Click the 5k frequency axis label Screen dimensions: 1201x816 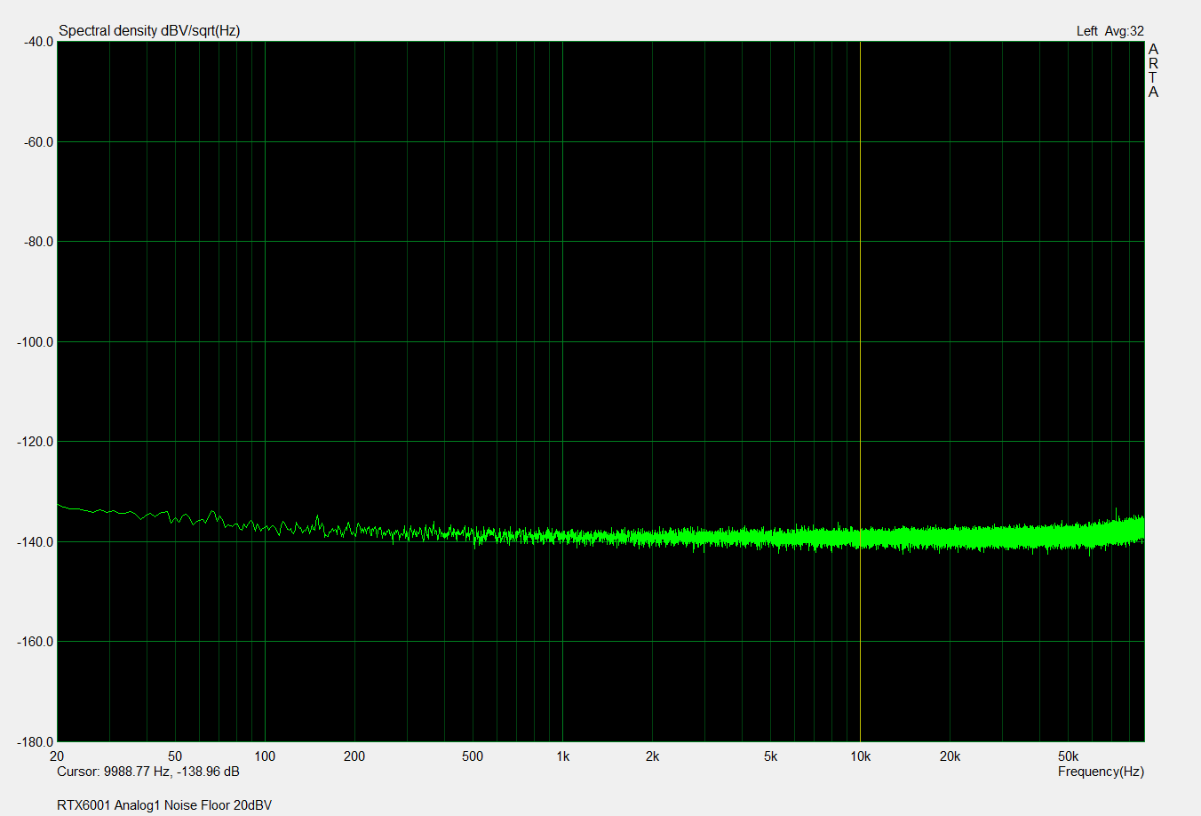tap(770, 756)
